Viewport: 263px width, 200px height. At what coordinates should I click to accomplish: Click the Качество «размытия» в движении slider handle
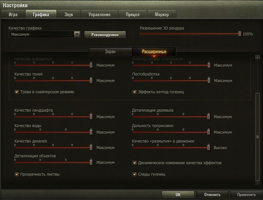point(208,147)
